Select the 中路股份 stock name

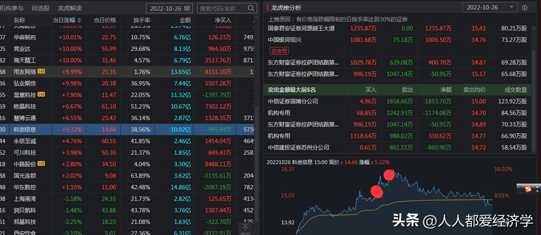(25, 164)
